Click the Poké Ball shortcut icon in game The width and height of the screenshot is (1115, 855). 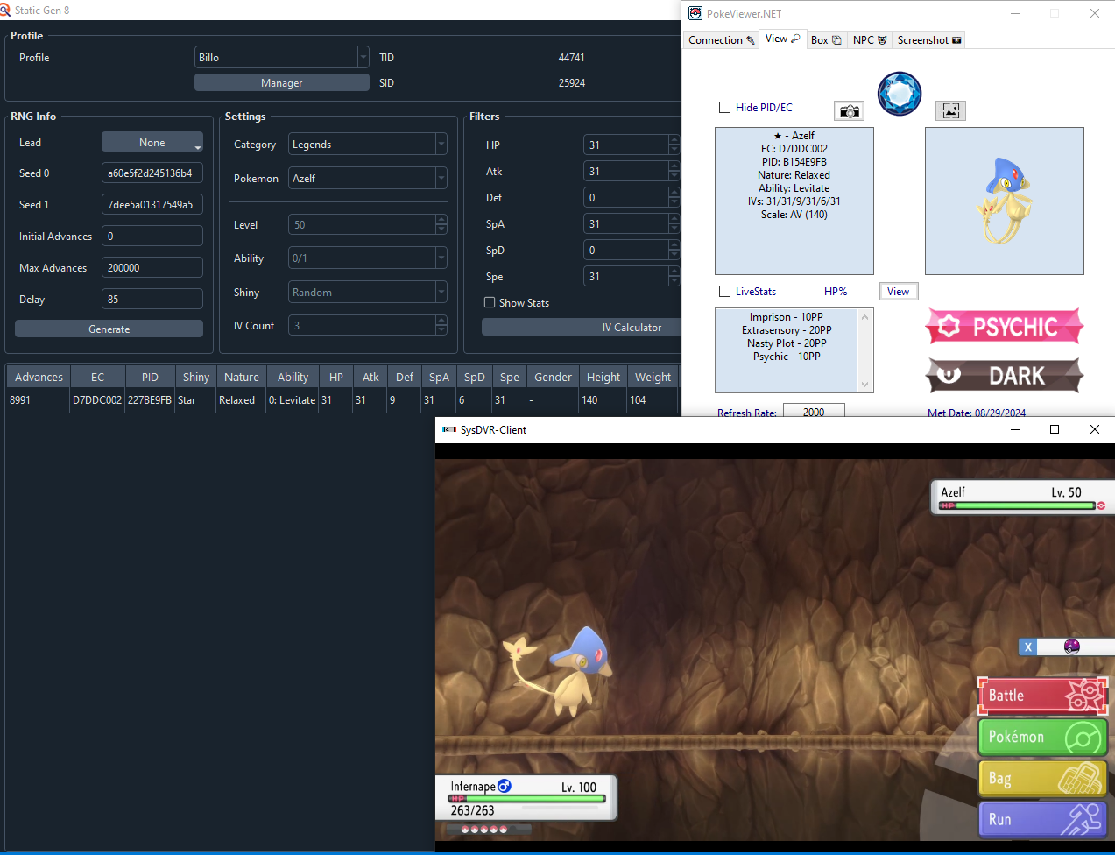[1072, 647]
